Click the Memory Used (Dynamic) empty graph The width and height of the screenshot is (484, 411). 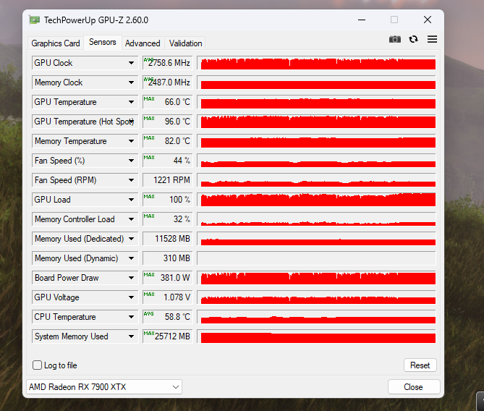tap(316, 258)
